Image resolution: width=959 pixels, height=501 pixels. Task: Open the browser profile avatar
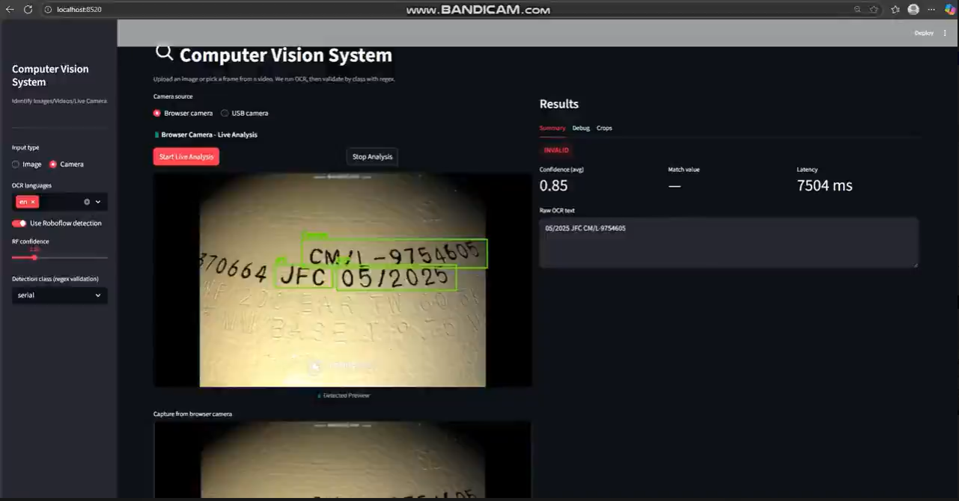click(x=913, y=10)
